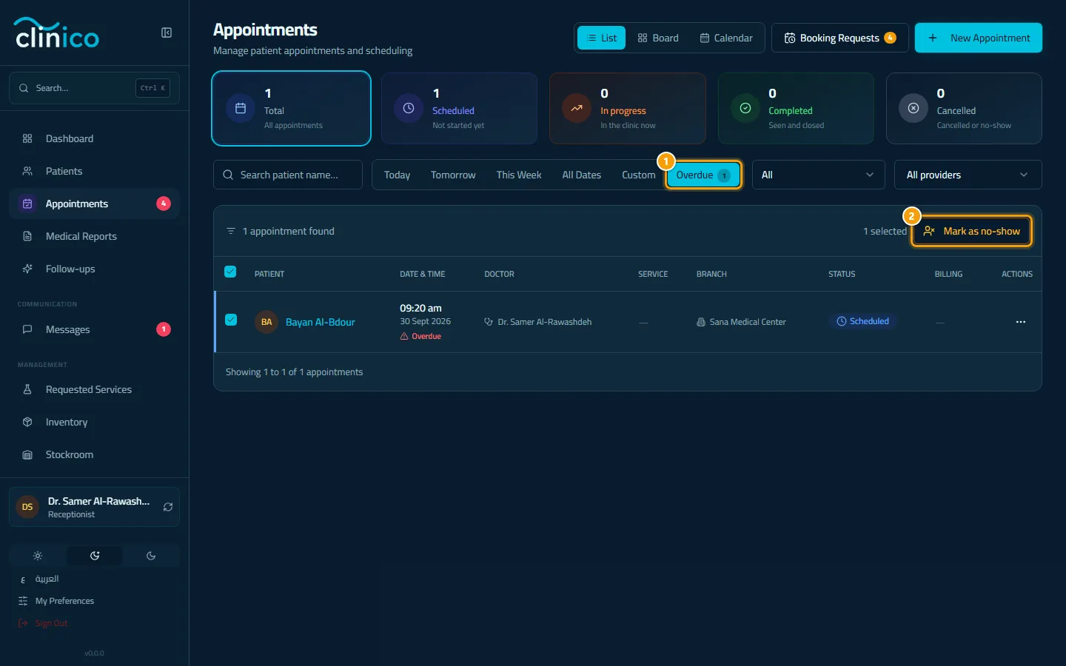Screen dimensions: 1066x666
Task: Click the Scheduled clock icon card
Action: point(409,108)
